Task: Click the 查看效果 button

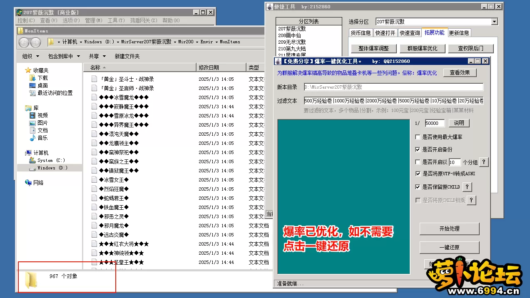Action: (x=460, y=73)
